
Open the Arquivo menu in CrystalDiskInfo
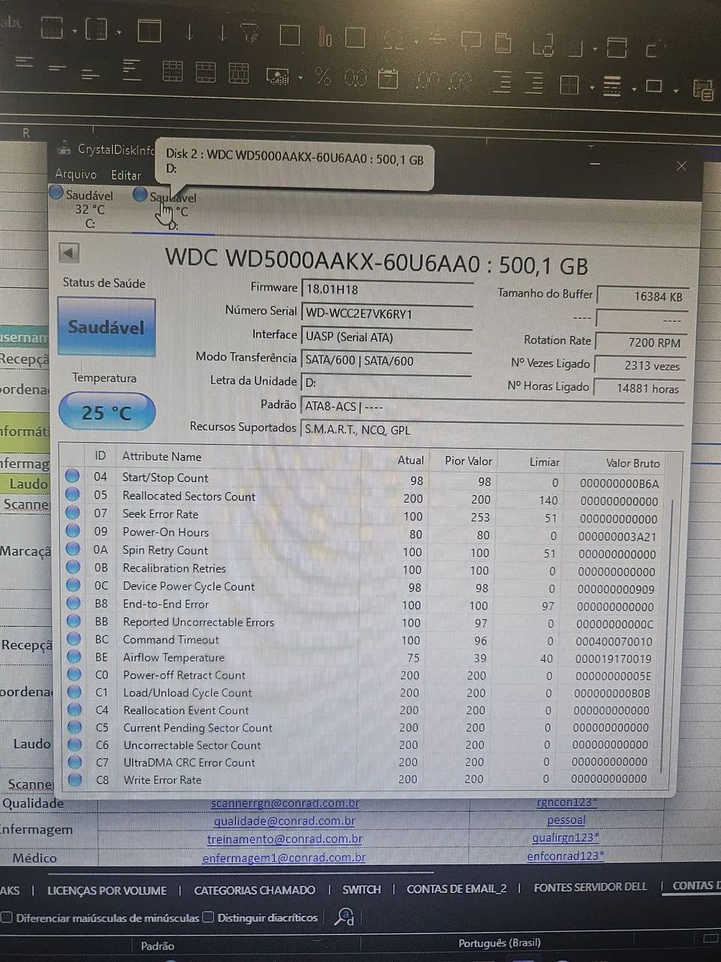click(76, 174)
